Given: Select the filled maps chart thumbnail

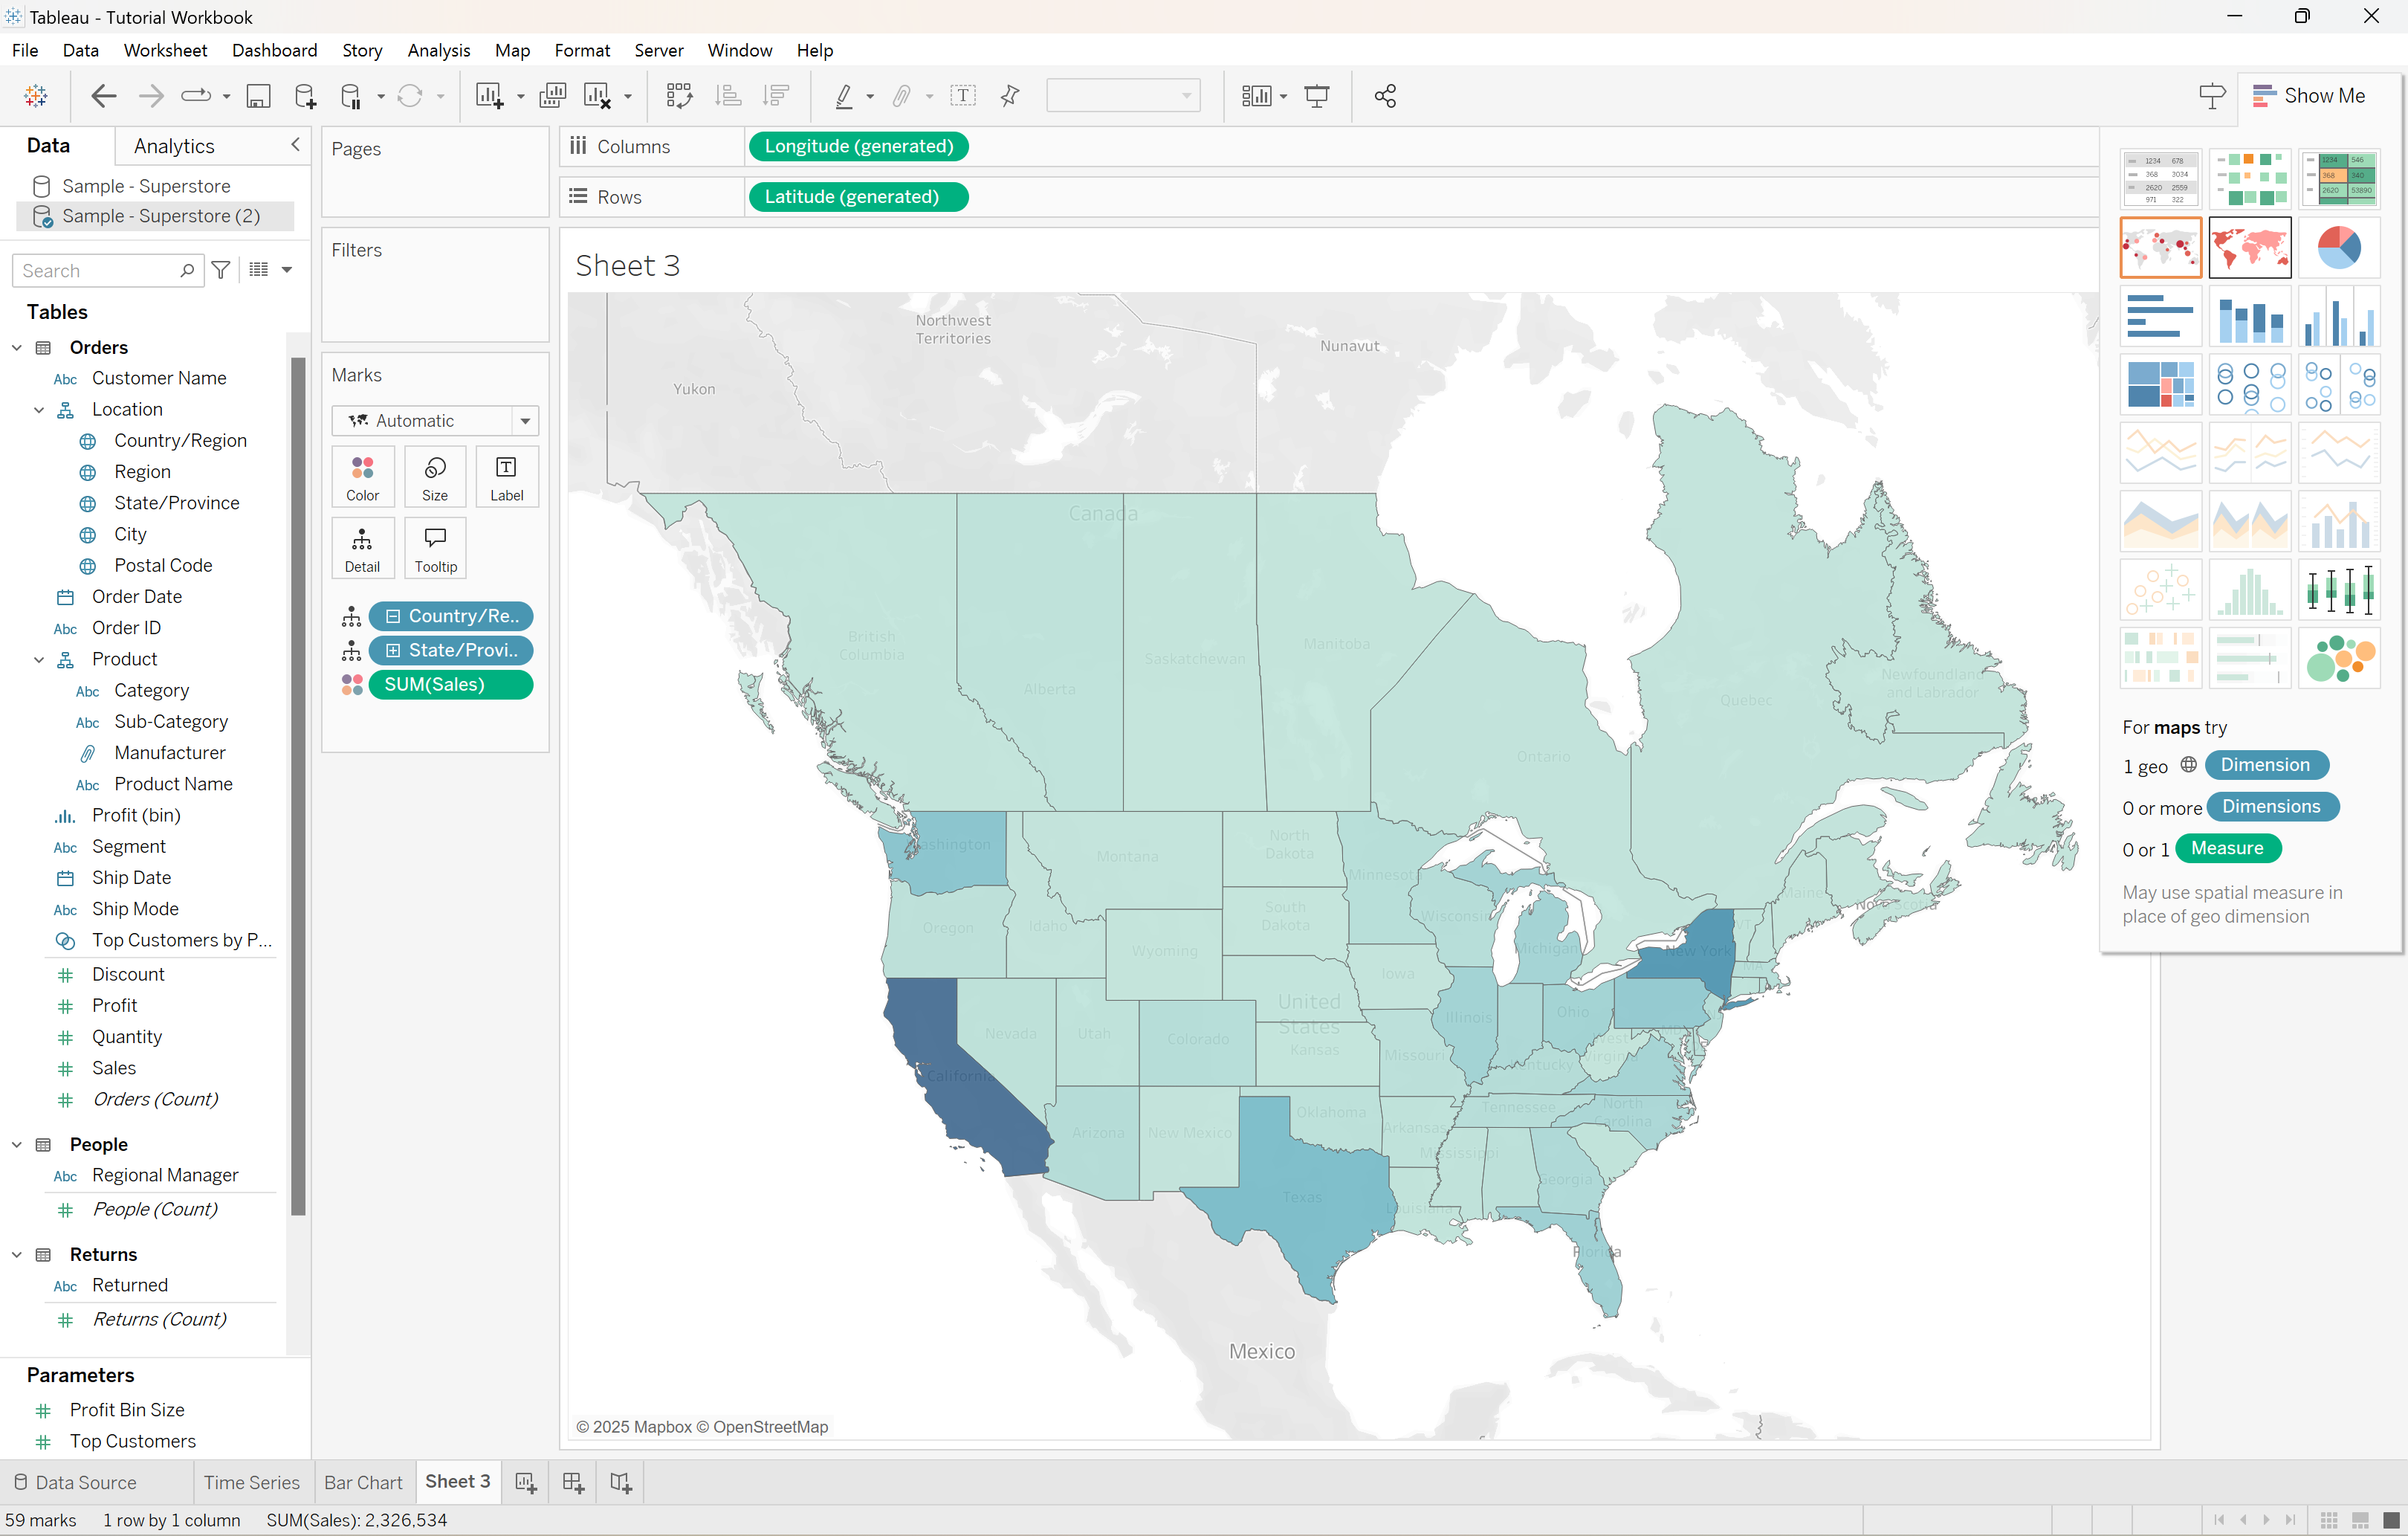Looking at the screenshot, I should 2250,247.
